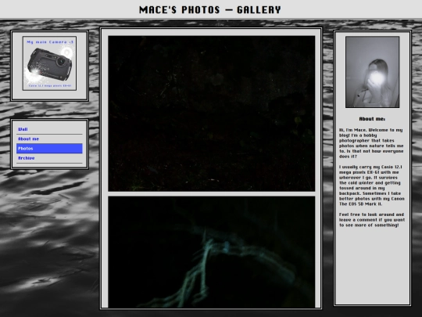Screen dimensions: 422x317
Task: Click the 'Mace's Photos — Gallery' title
Action: click(x=210, y=10)
